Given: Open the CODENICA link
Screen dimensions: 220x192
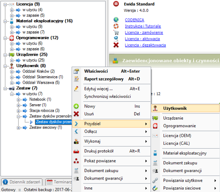Looking at the screenshot, I should [134, 20].
